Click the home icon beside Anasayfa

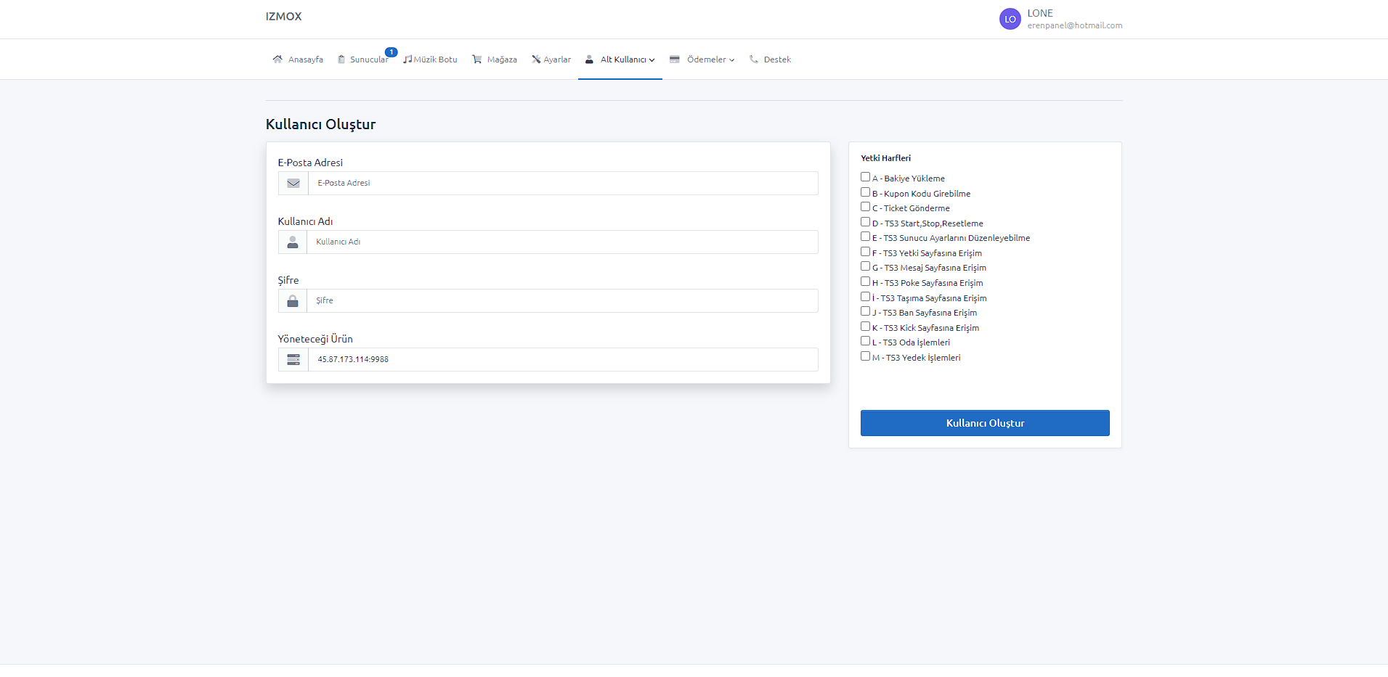tap(277, 60)
